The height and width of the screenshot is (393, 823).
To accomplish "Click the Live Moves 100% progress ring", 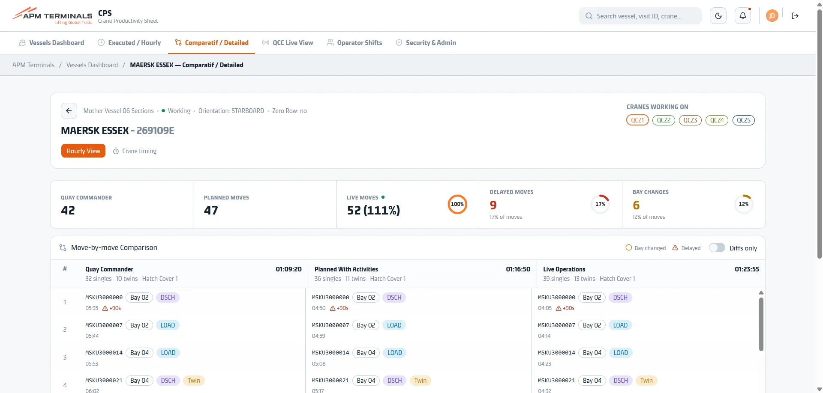I will [x=457, y=204].
